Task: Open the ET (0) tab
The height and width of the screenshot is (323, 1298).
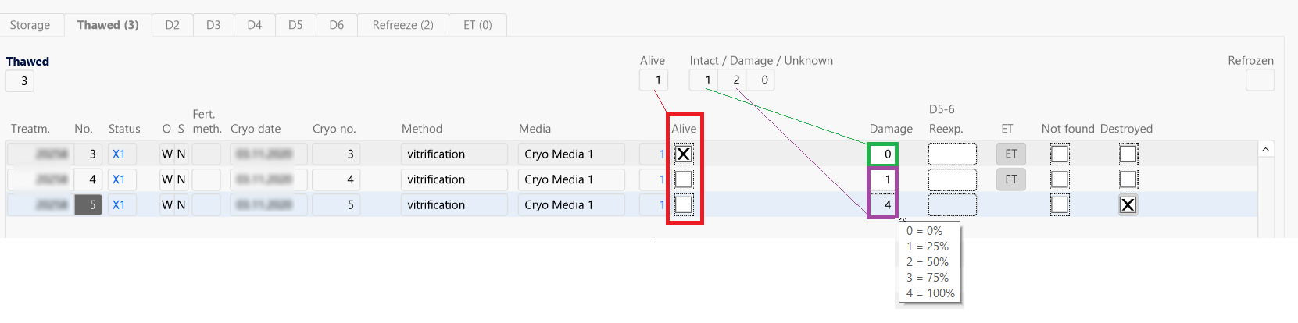Action: pos(477,25)
